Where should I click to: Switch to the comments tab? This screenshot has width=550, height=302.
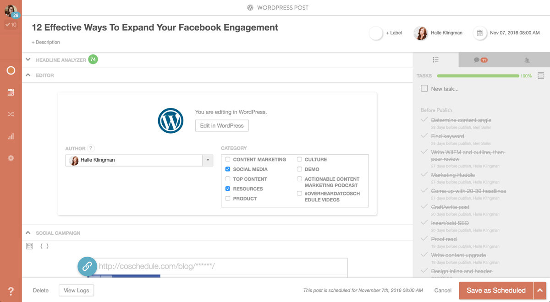480,60
